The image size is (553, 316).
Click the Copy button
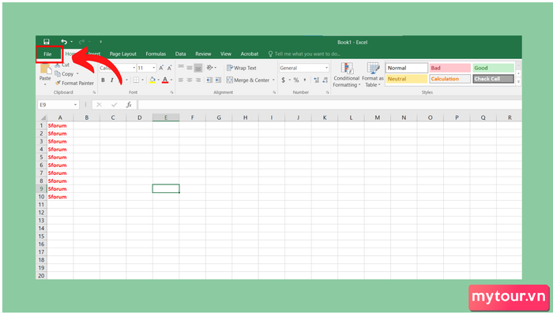65,74
